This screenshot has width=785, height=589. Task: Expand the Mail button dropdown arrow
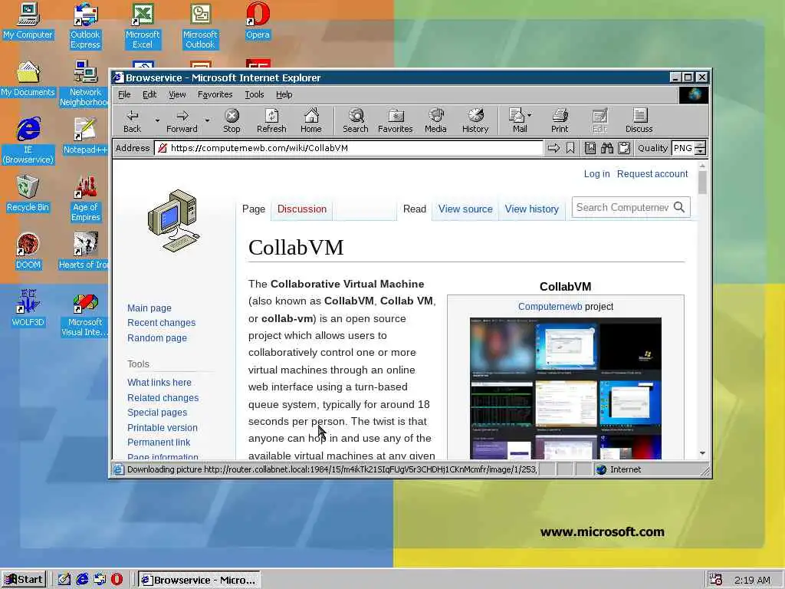530,115
